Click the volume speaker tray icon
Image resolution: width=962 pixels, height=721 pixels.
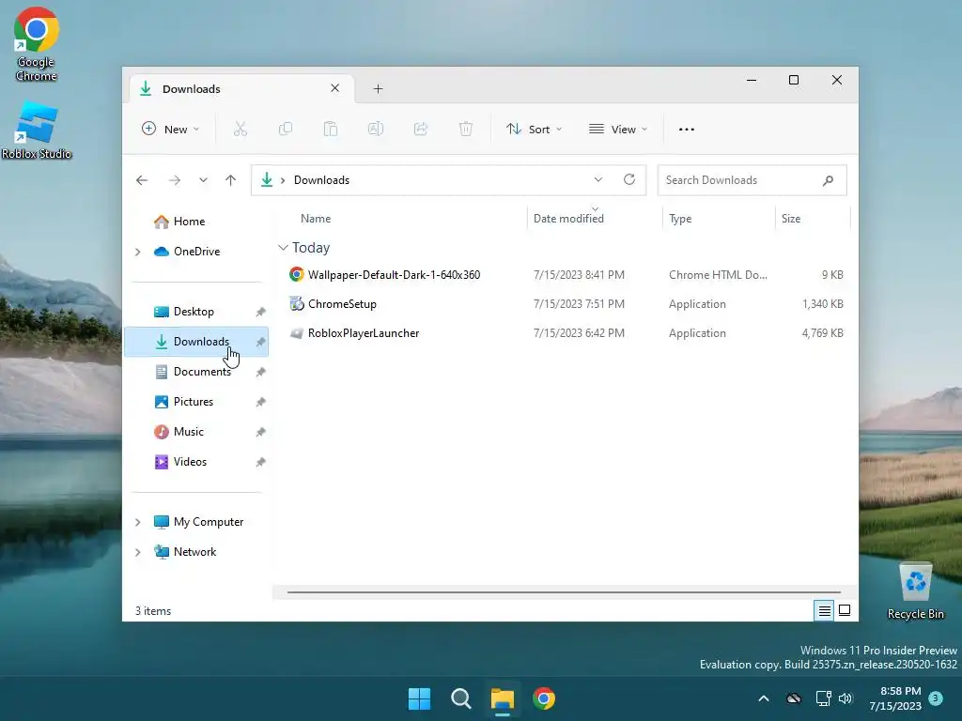pyautogui.click(x=846, y=698)
